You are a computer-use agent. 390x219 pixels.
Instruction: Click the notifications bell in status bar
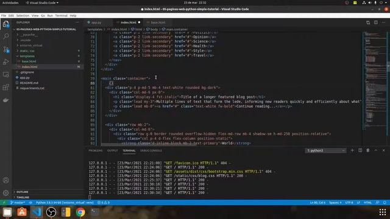(385, 203)
